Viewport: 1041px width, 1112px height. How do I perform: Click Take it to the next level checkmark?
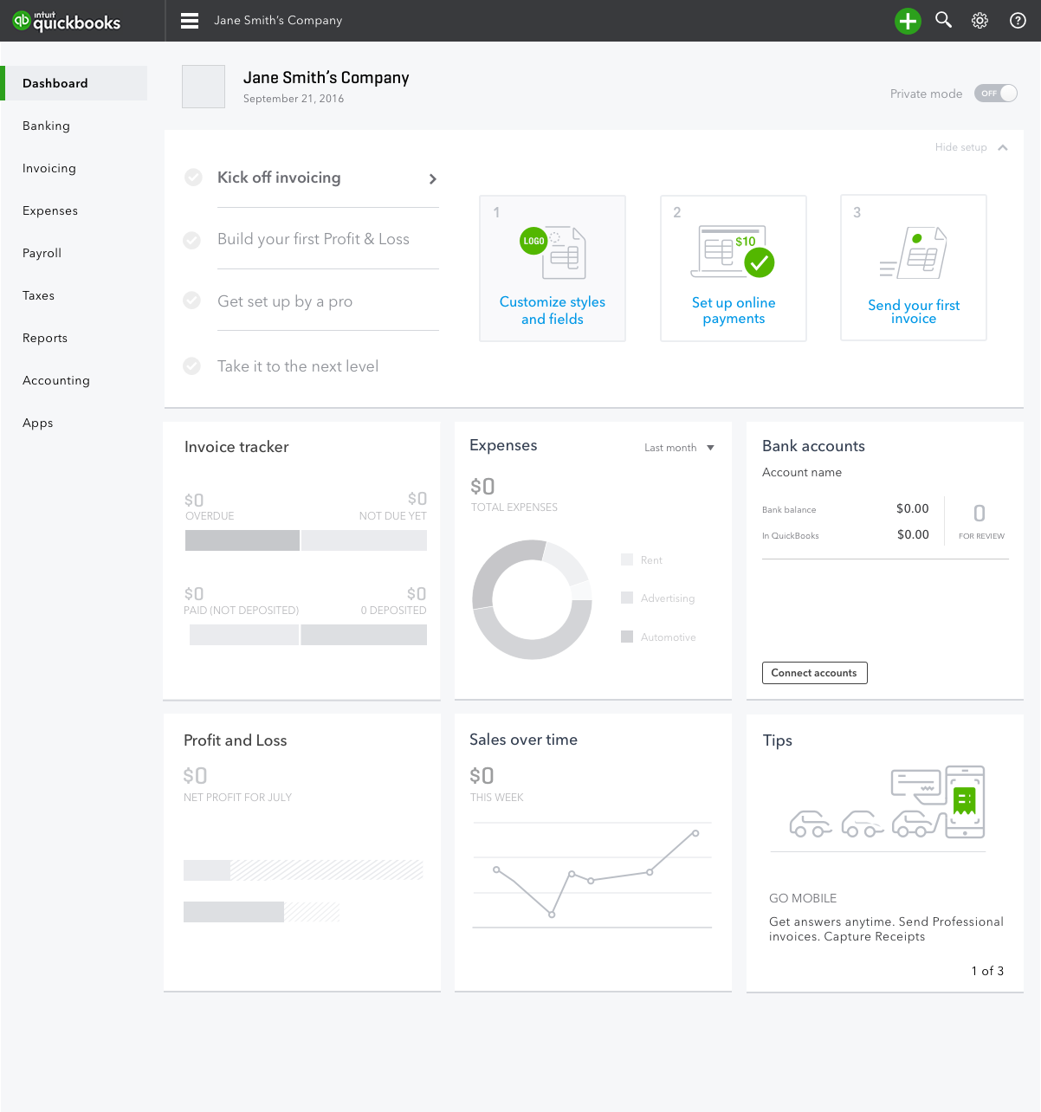click(192, 366)
